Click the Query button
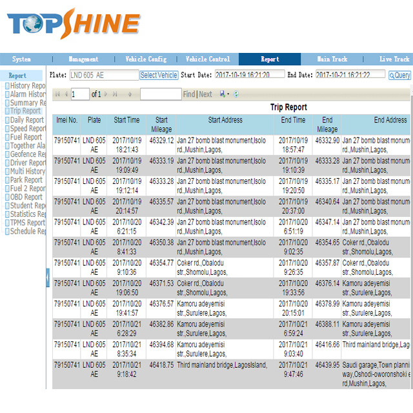 (399, 76)
